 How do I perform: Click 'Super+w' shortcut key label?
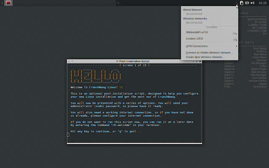(x=229, y=72)
